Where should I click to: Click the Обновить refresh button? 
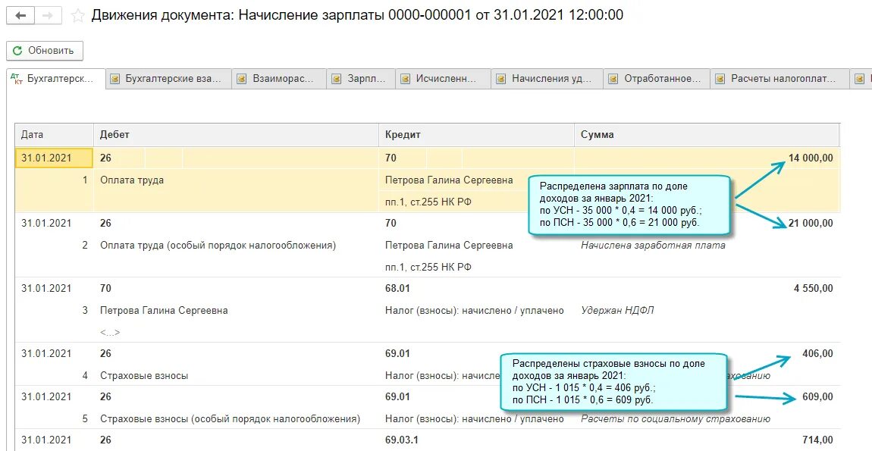45,51
